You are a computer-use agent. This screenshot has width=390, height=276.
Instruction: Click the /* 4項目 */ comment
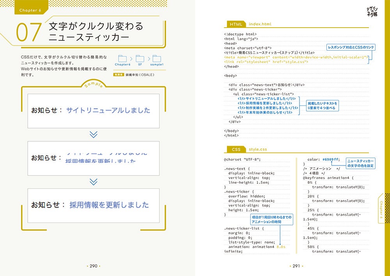tap(314, 173)
